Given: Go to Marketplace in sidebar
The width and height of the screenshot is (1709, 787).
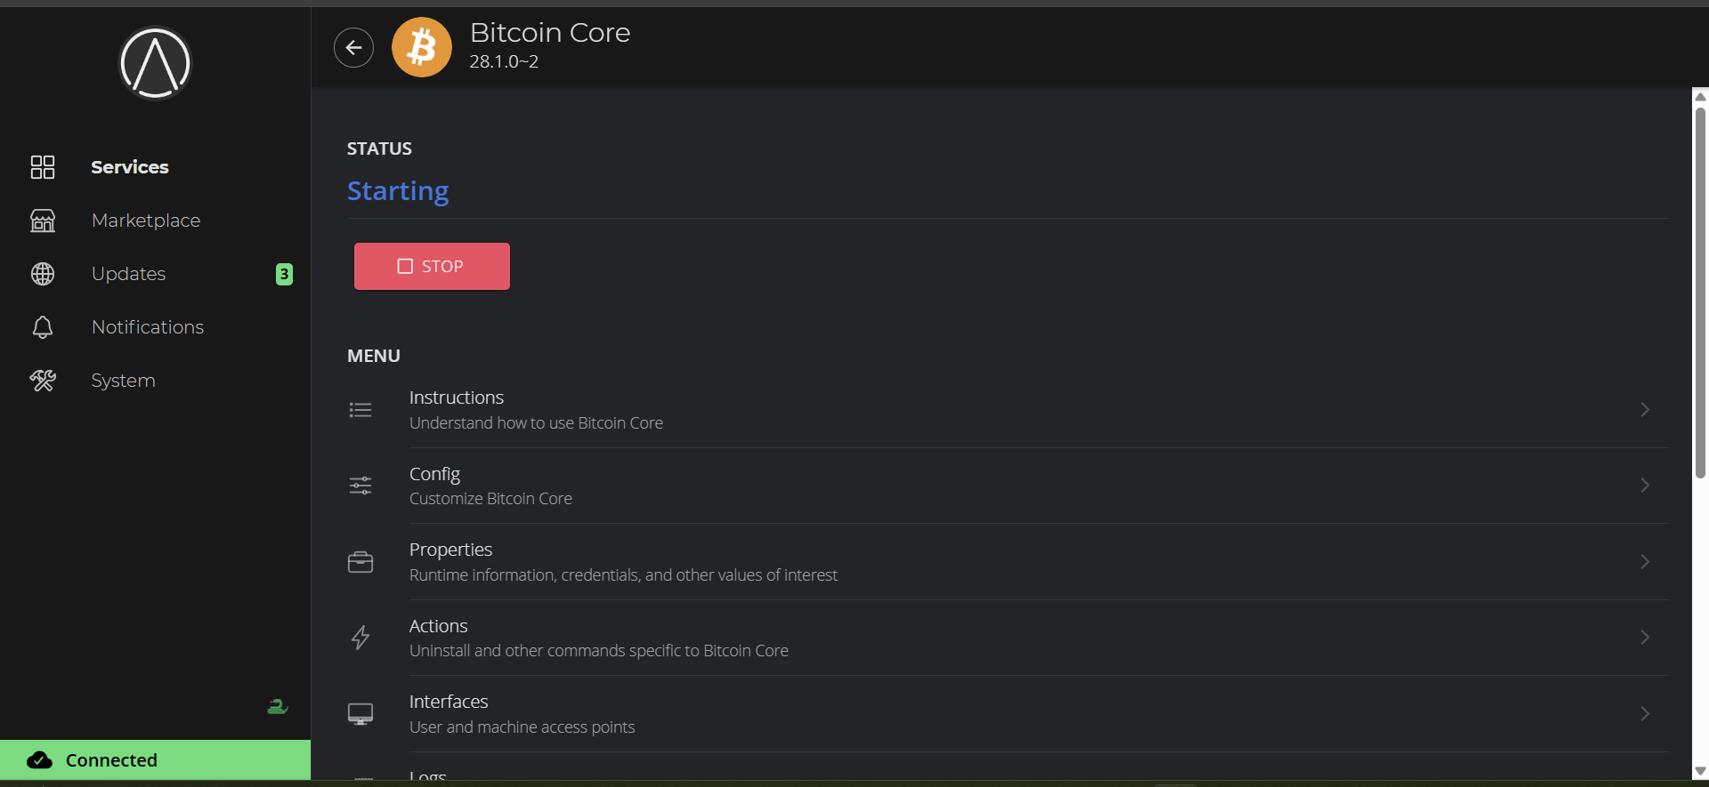Looking at the screenshot, I should tap(146, 221).
